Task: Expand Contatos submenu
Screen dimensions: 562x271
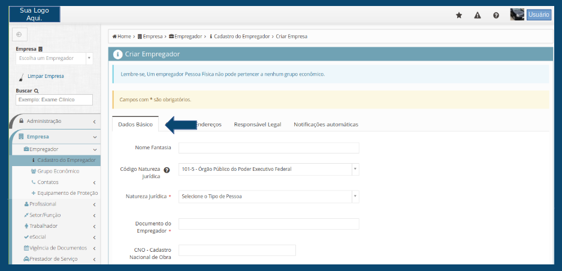Action: coord(56,182)
